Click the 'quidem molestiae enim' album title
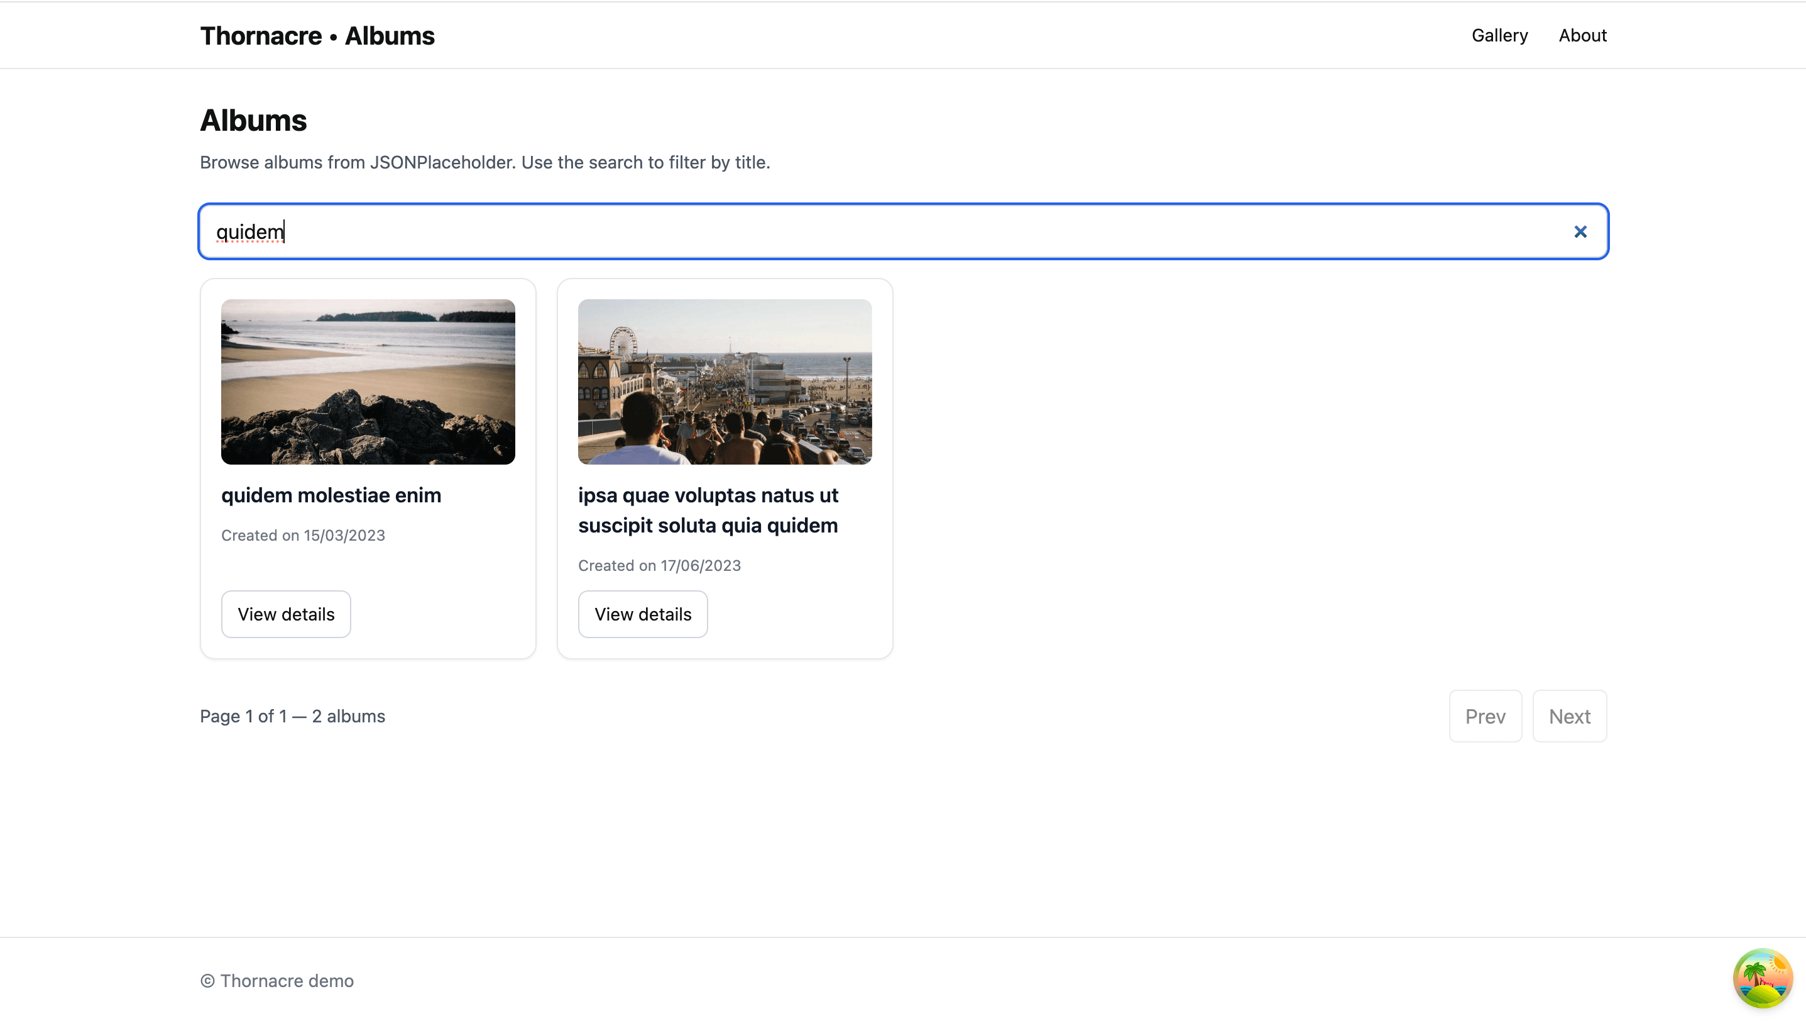Viewport: 1806px width, 1021px height. pos(331,495)
